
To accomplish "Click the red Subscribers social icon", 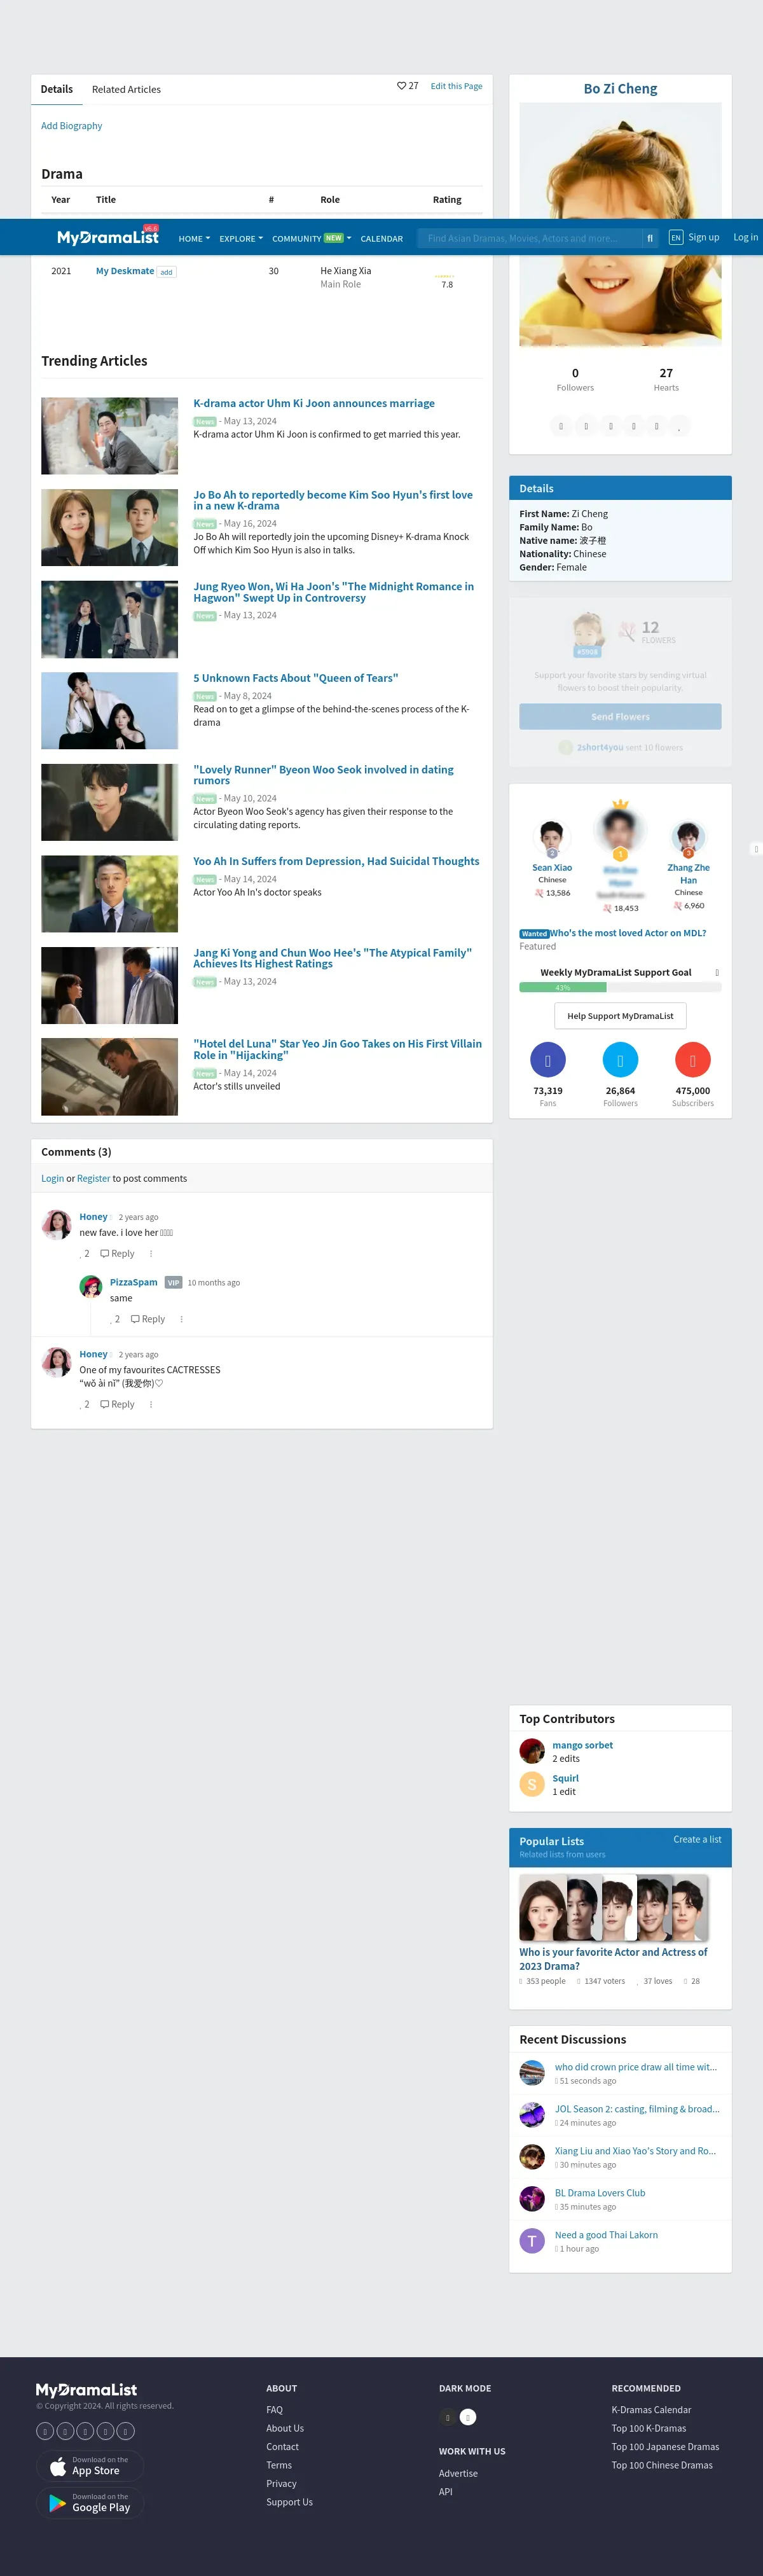I will point(693,1060).
